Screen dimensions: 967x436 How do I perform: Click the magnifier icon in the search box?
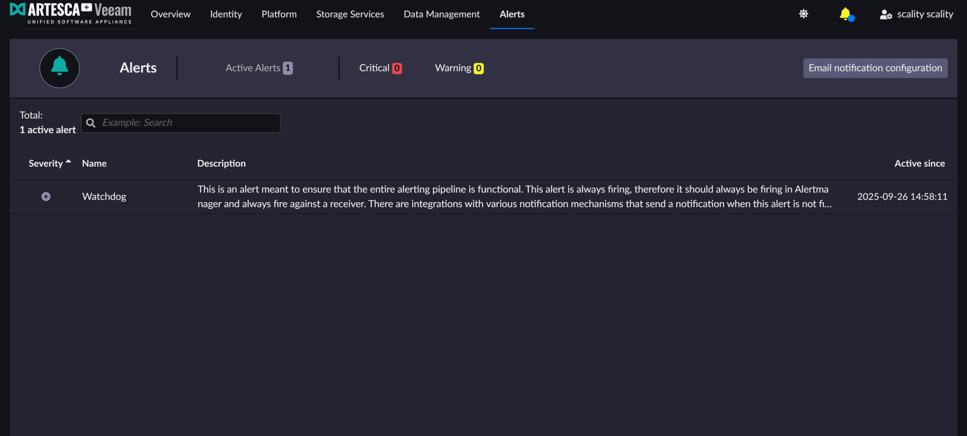pyautogui.click(x=91, y=123)
